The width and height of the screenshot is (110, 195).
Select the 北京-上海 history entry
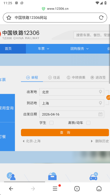click(x=33, y=141)
